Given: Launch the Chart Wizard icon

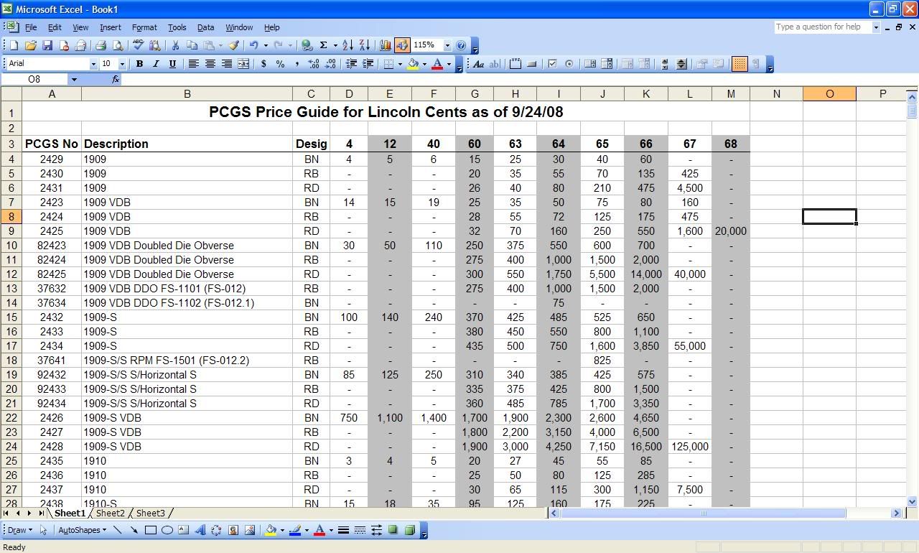Looking at the screenshot, I should pos(385,45).
